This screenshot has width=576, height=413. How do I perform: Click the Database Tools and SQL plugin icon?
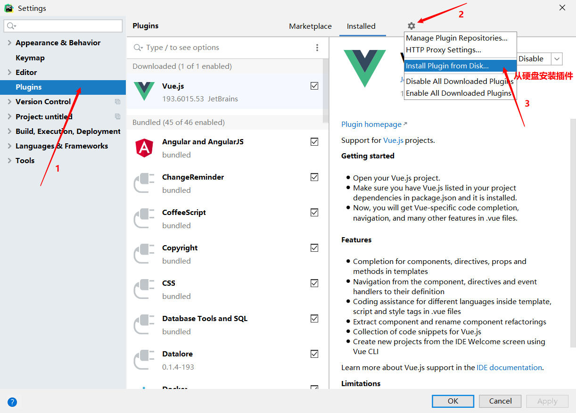coord(144,324)
